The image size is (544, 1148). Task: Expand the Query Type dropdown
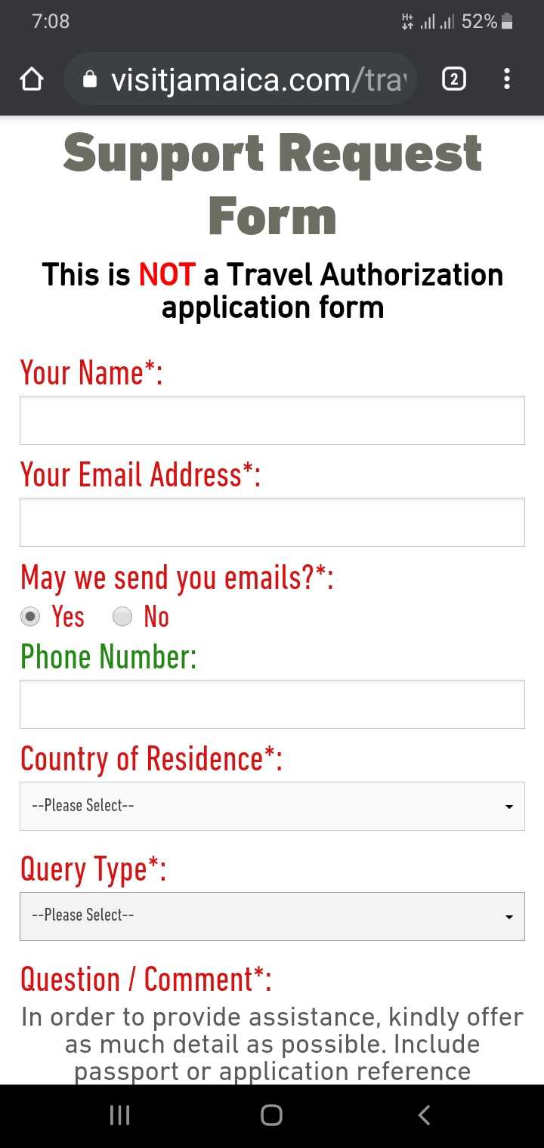coord(272,916)
